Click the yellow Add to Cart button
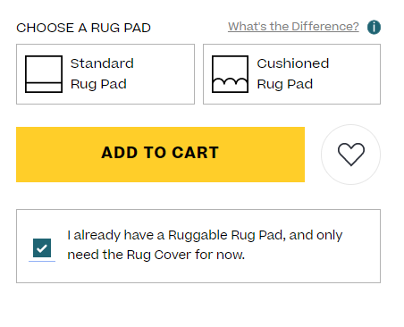Screen dimensions: 404x327 [160, 155]
